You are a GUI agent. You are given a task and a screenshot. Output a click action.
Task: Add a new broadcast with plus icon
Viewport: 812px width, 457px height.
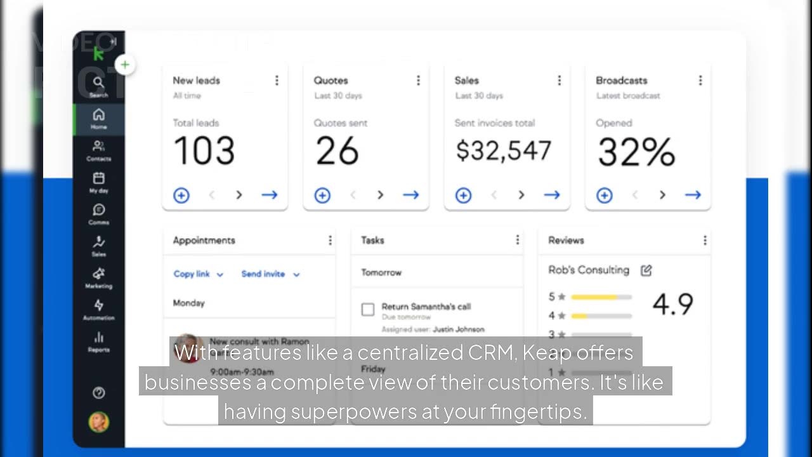tap(605, 195)
